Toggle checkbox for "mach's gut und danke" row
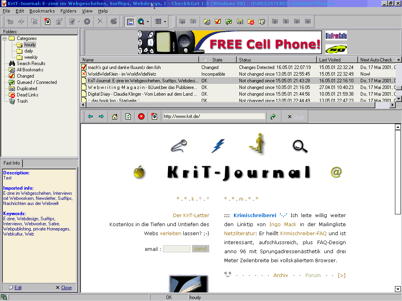The height and width of the screenshot is (301, 402). [84, 67]
